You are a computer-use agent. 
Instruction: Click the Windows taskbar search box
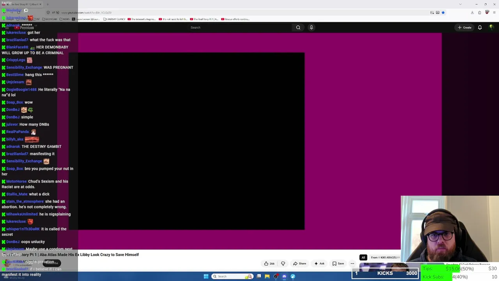pos(232,276)
